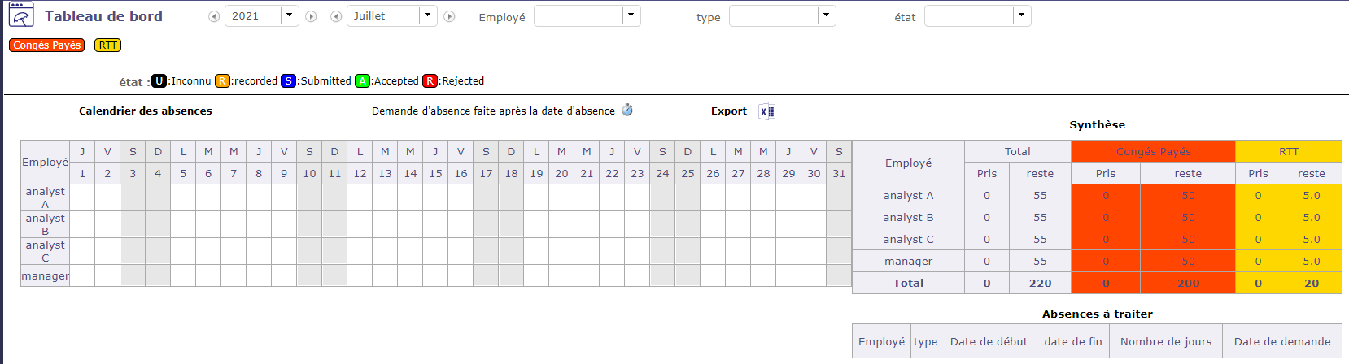Go to next month arrow
The height and width of the screenshot is (364, 1349).
449,16
